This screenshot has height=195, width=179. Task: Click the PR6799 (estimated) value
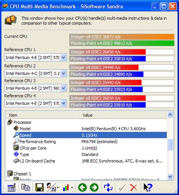[99, 142]
